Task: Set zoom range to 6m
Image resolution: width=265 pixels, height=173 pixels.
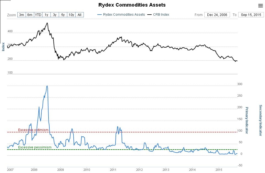Action: click(30, 15)
